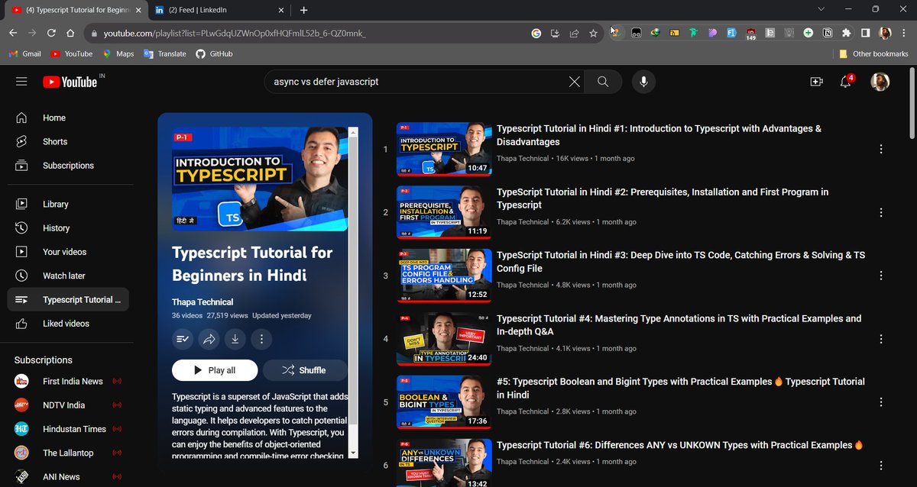Switch to LinkedIn Feed tab
917x487 pixels.
pyautogui.click(x=219, y=10)
